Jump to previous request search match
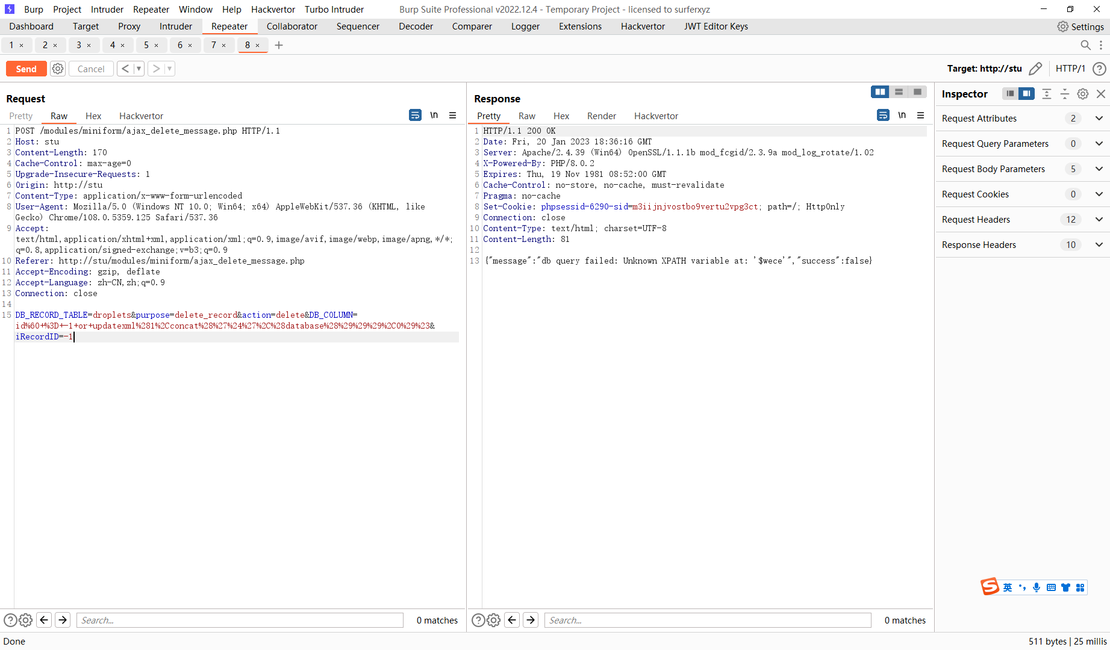 pyautogui.click(x=44, y=620)
